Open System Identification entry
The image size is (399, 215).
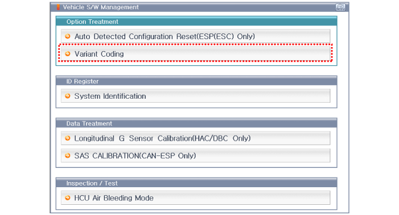point(195,96)
